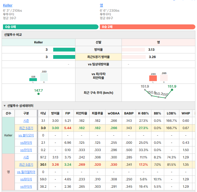
Task: Click the BB% column header
Action: [158, 113]
